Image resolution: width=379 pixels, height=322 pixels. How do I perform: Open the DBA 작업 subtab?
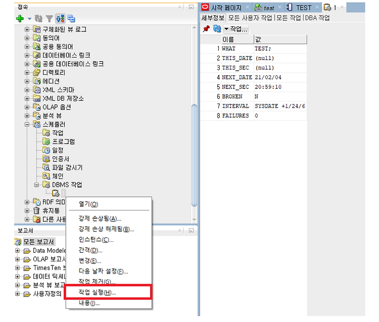tap(317, 18)
